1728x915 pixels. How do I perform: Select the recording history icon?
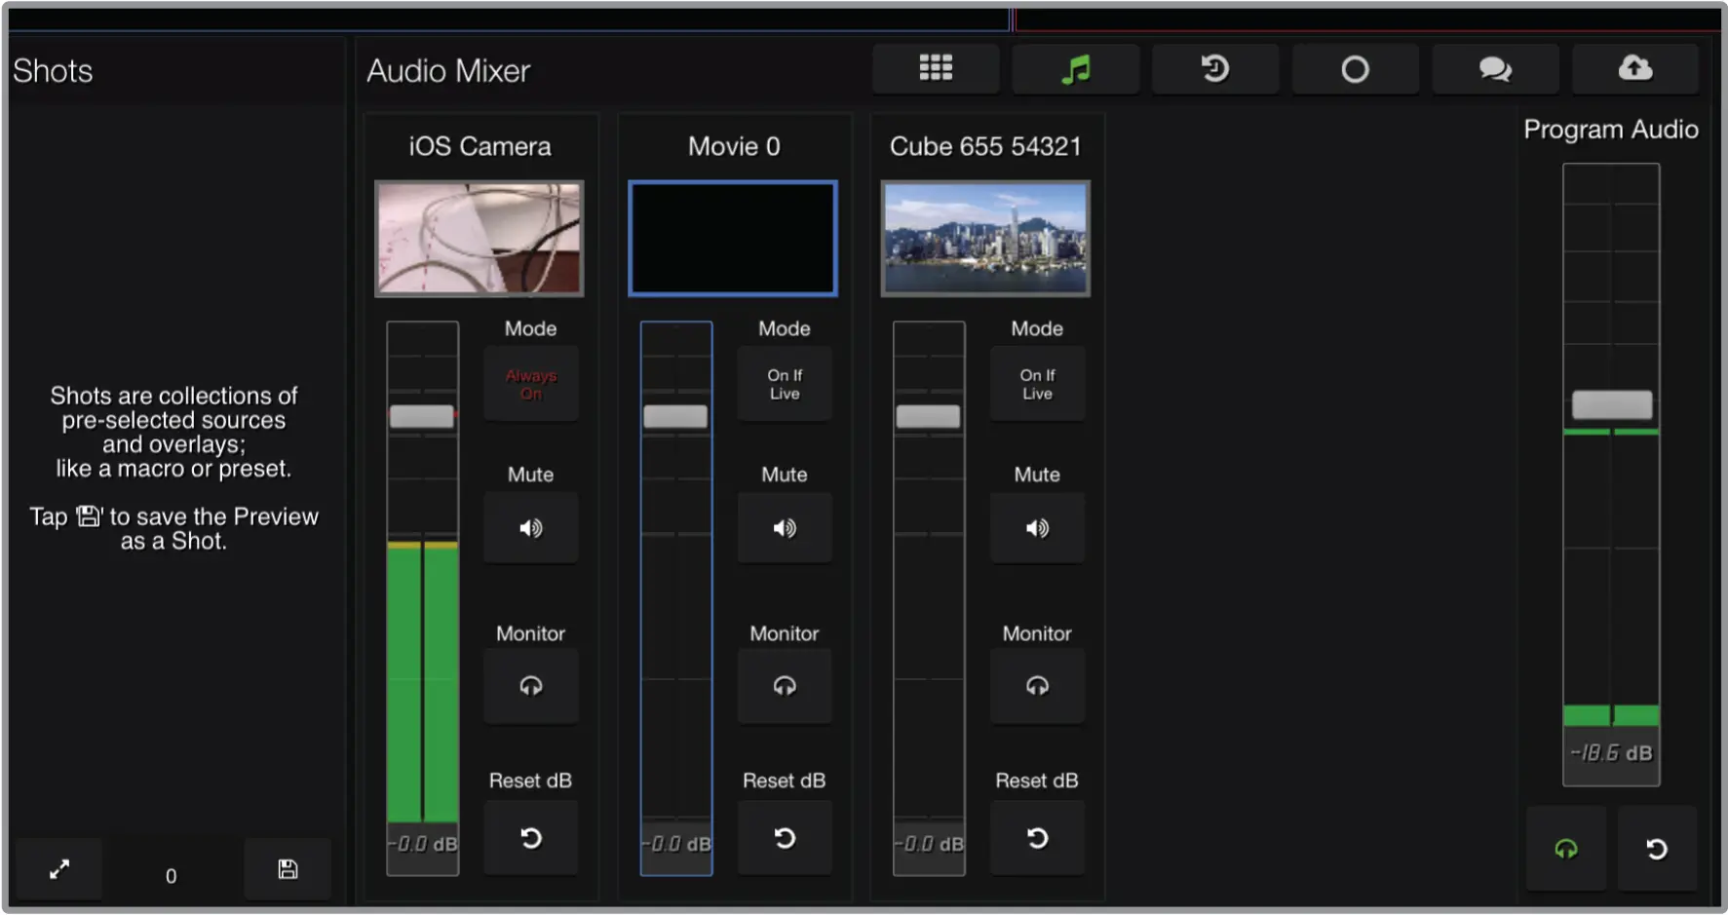click(1215, 69)
